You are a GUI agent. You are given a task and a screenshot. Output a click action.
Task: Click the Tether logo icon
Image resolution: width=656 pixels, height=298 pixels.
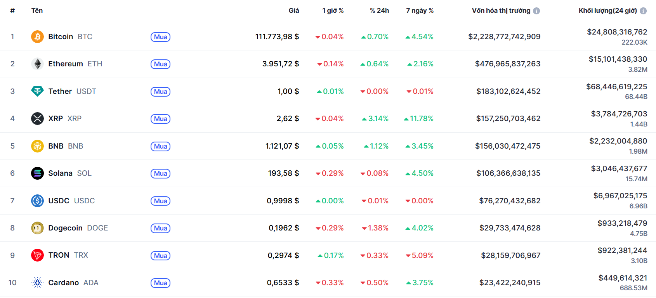click(37, 91)
